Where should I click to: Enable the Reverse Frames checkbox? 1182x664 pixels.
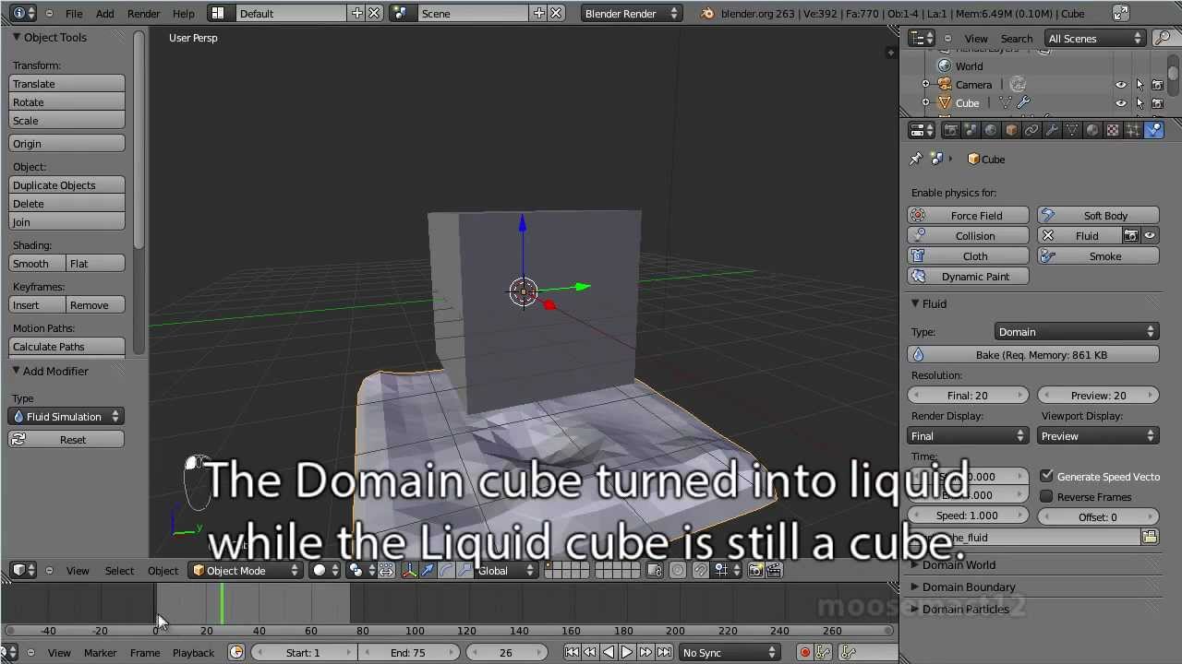pos(1046,496)
